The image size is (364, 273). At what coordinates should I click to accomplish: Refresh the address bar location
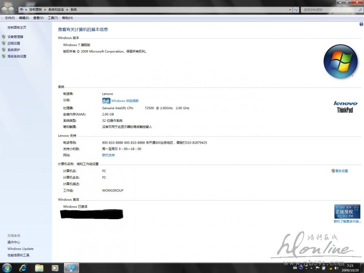pos(296,10)
